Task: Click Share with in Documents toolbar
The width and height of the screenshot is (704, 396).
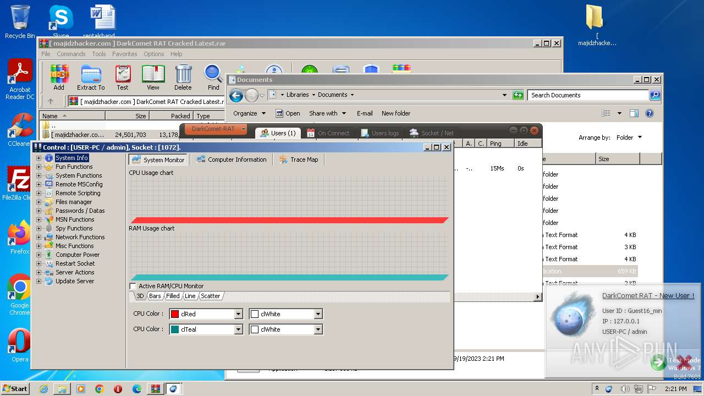Action: tap(328, 113)
